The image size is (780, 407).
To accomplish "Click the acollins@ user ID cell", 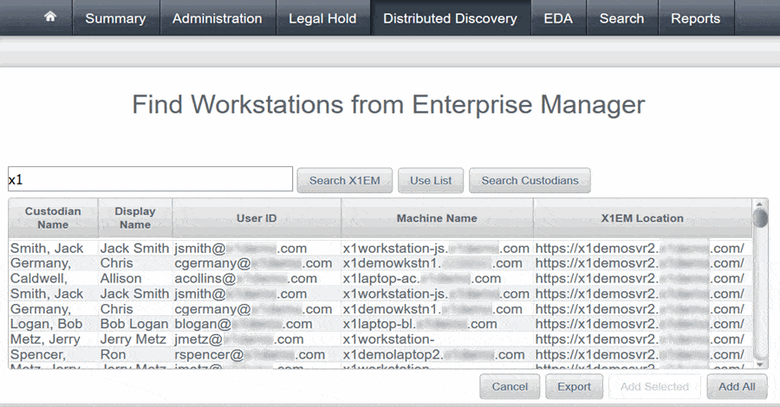I will click(257, 278).
